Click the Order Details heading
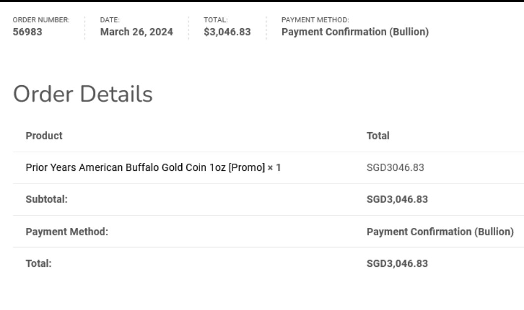 (83, 94)
